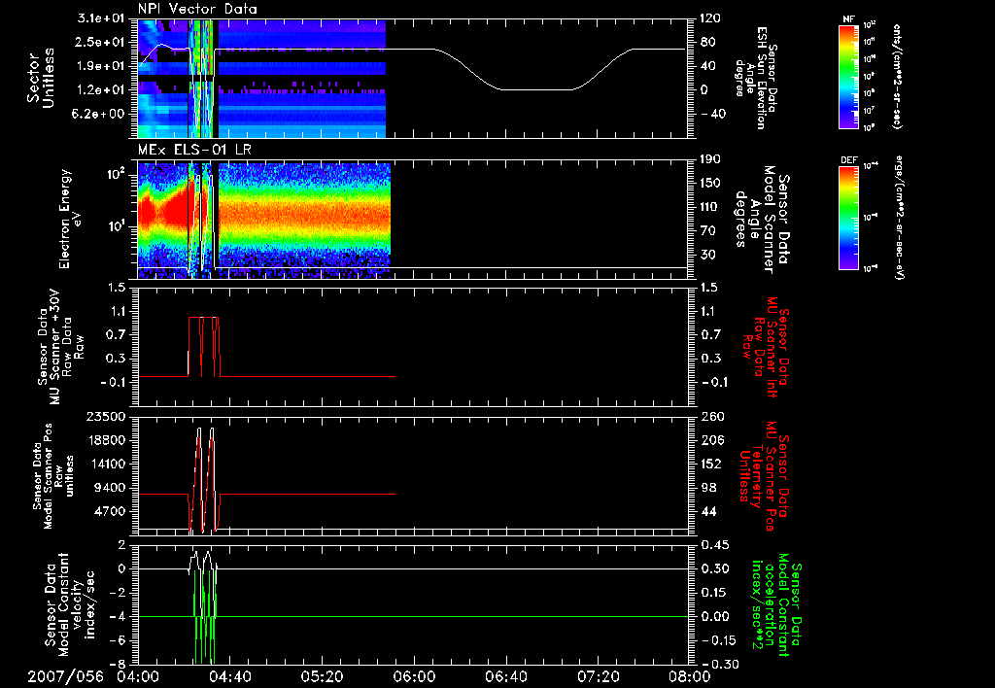995x688 pixels.
Task: Click the 04:40 time axis label
Action: [229, 676]
